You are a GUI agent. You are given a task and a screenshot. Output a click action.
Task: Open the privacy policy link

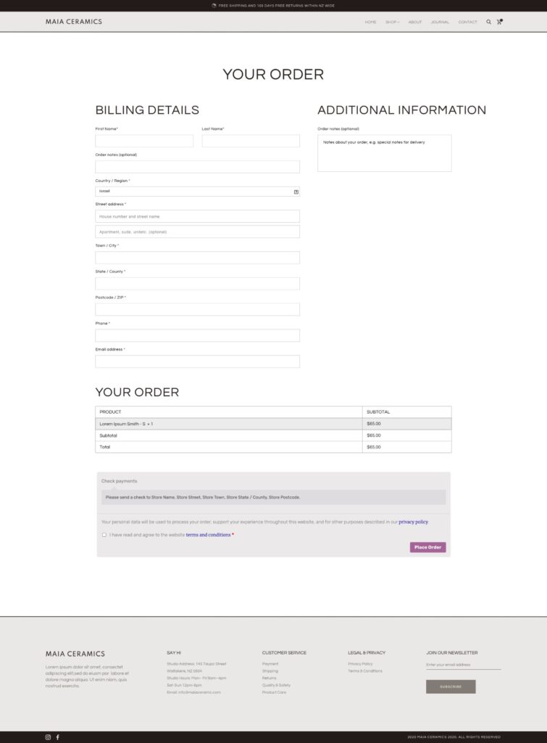pos(413,522)
